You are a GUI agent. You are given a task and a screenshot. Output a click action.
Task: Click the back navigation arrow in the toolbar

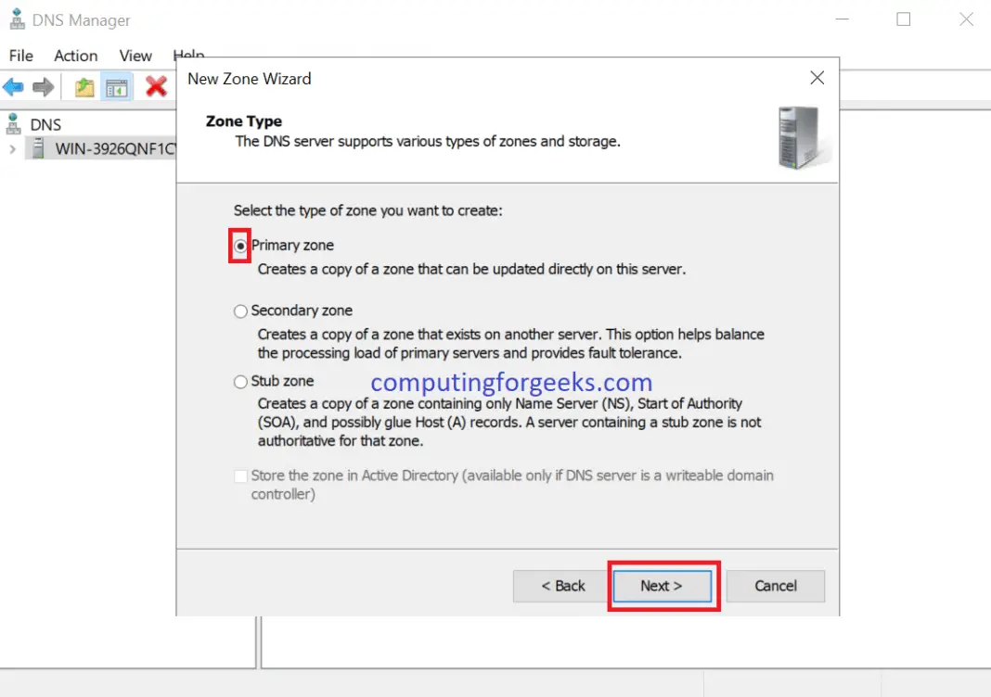14,86
